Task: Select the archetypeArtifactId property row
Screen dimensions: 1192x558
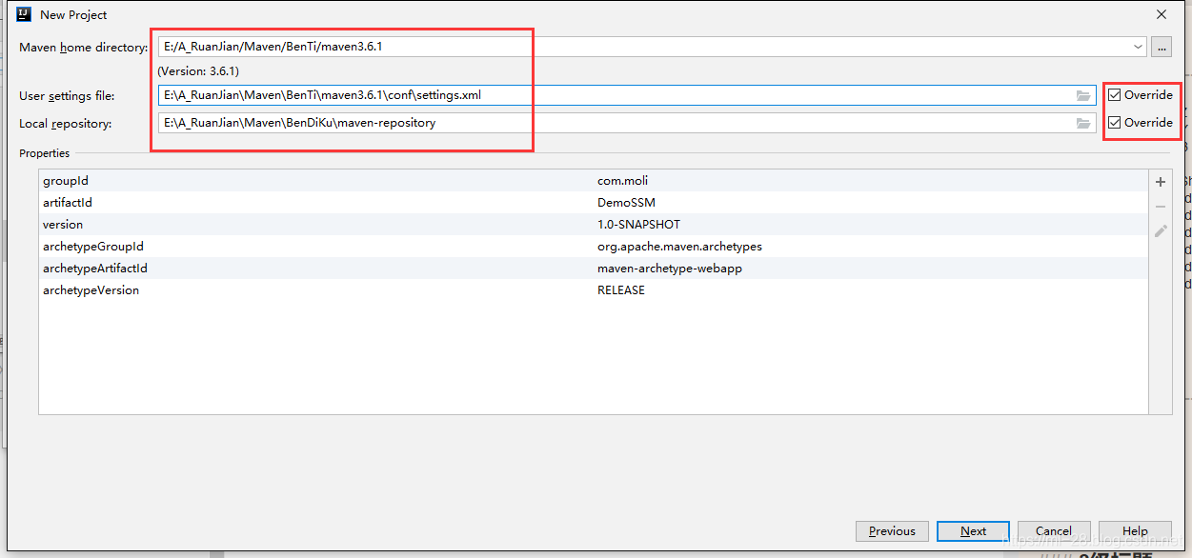Action: pos(593,269)
